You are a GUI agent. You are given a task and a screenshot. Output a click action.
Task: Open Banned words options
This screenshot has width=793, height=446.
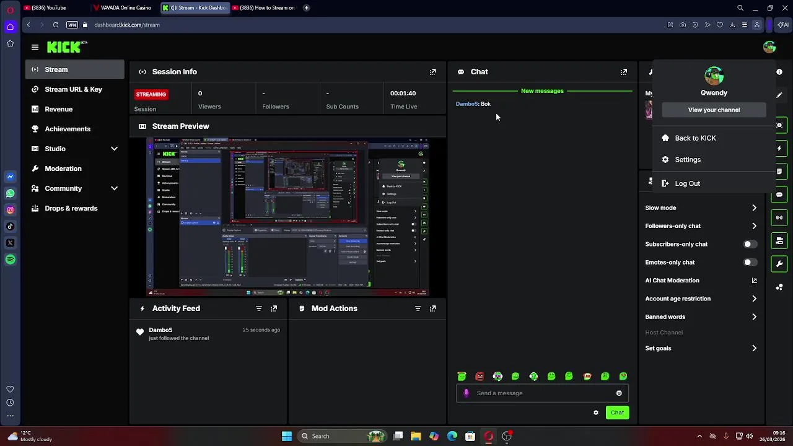coord(701,317)
